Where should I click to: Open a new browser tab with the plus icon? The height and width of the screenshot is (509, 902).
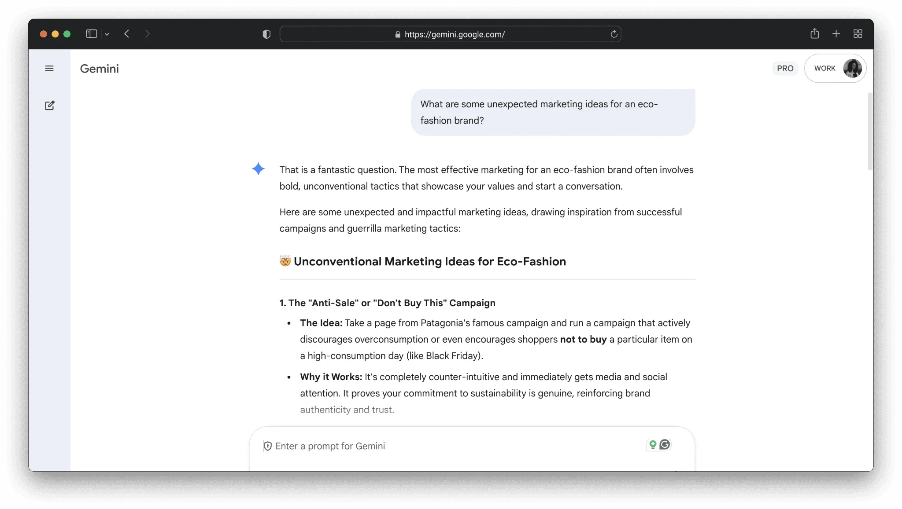(x=836, y=34)
